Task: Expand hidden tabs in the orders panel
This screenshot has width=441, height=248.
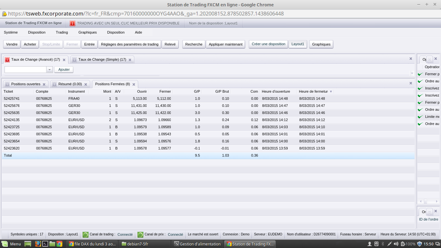Action: pos(429,212)
